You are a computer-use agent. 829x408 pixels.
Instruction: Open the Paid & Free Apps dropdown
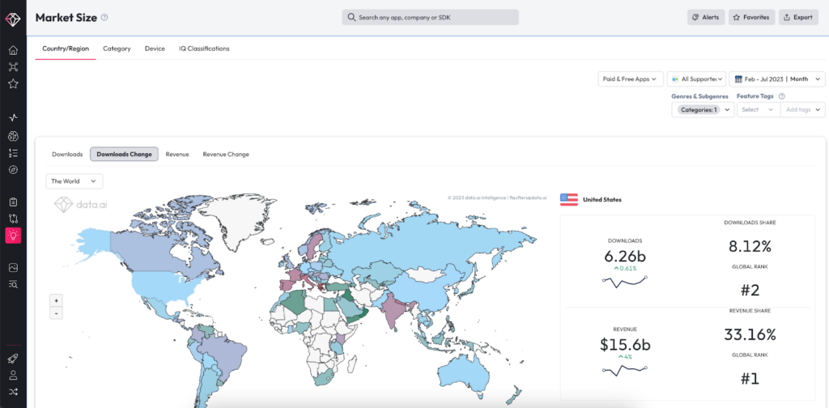[630, 79]
